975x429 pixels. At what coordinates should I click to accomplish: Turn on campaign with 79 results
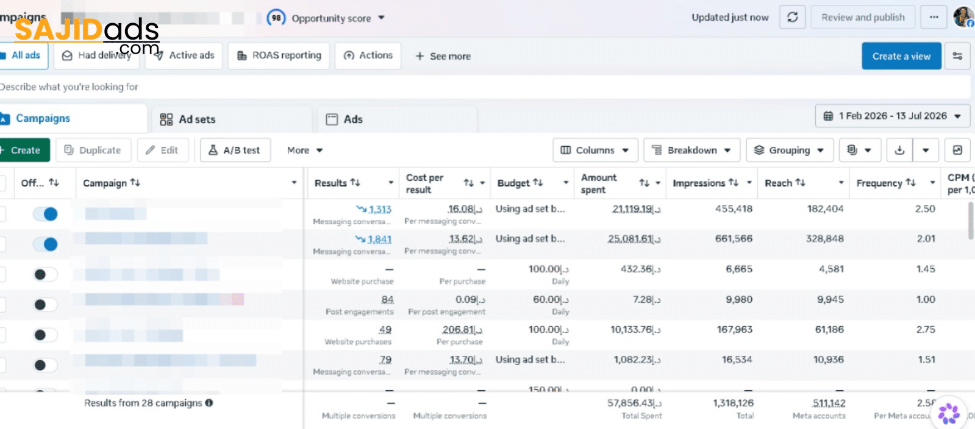coord(46,365)
